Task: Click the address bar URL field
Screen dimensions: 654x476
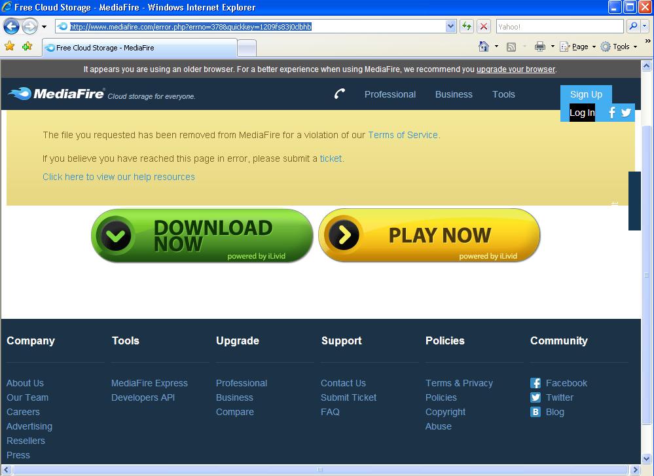Action: coord(256,27)
